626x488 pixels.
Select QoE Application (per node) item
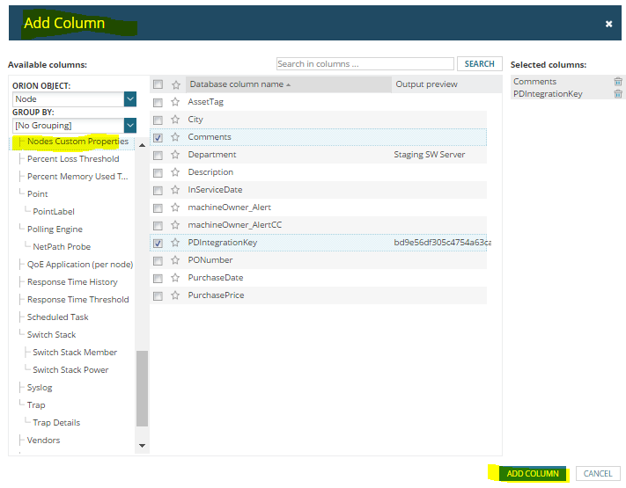click(80, 265)
